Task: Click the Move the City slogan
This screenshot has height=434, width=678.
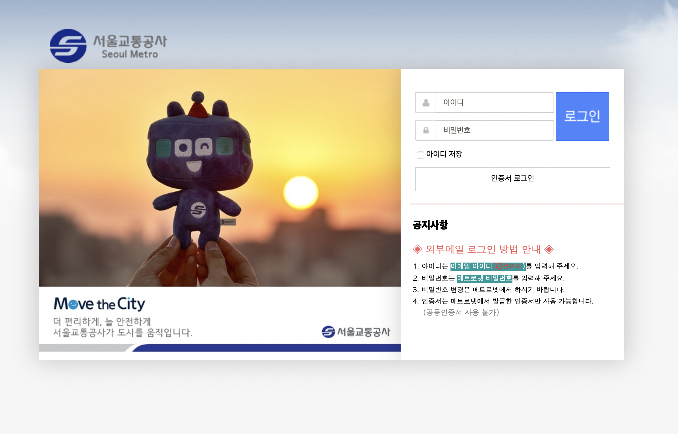Action: pos(100,305)
